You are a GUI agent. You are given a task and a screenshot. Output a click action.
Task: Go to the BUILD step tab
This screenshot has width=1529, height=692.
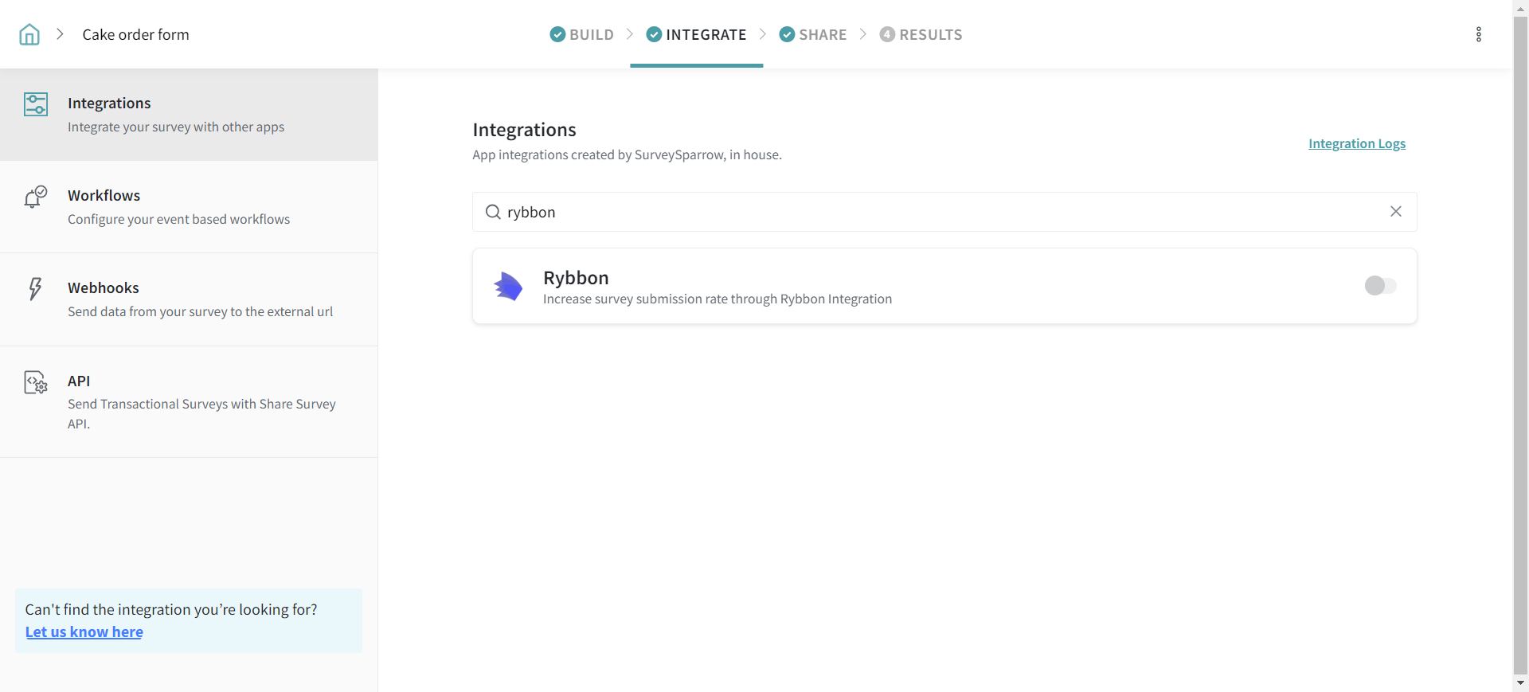click(x=582, y=34)
